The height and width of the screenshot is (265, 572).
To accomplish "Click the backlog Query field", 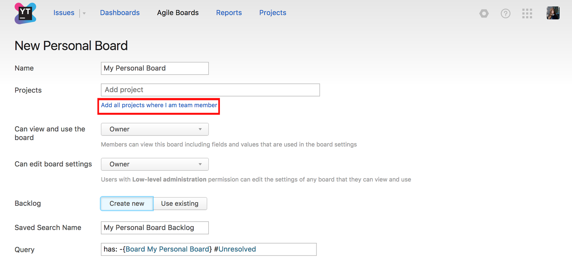I will pos(209,249).
